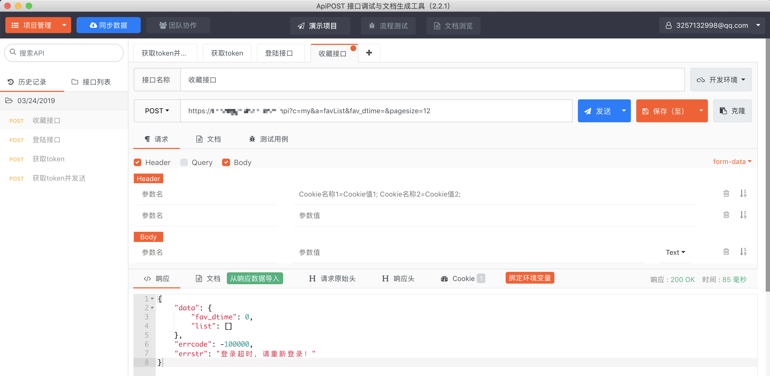Click the request URL input field
Viewport: 770px width, 376px height.
click(x=376, y=111)
